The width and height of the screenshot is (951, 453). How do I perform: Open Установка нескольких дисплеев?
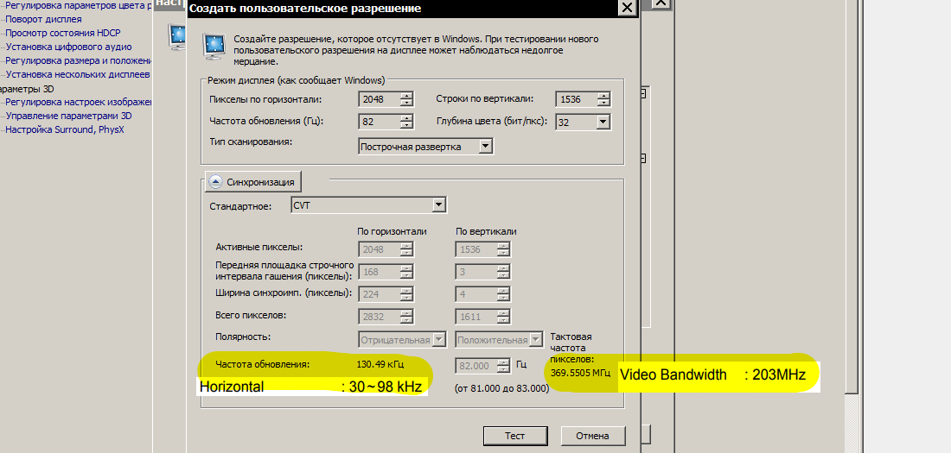point(78,74)
